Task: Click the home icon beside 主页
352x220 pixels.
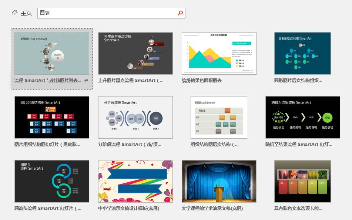Action: pyautogui.click(x=15, y=13)
